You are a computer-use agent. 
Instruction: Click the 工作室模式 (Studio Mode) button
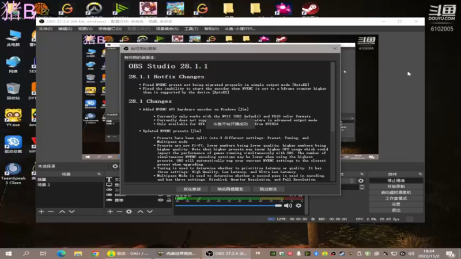[x=396, y=199]
